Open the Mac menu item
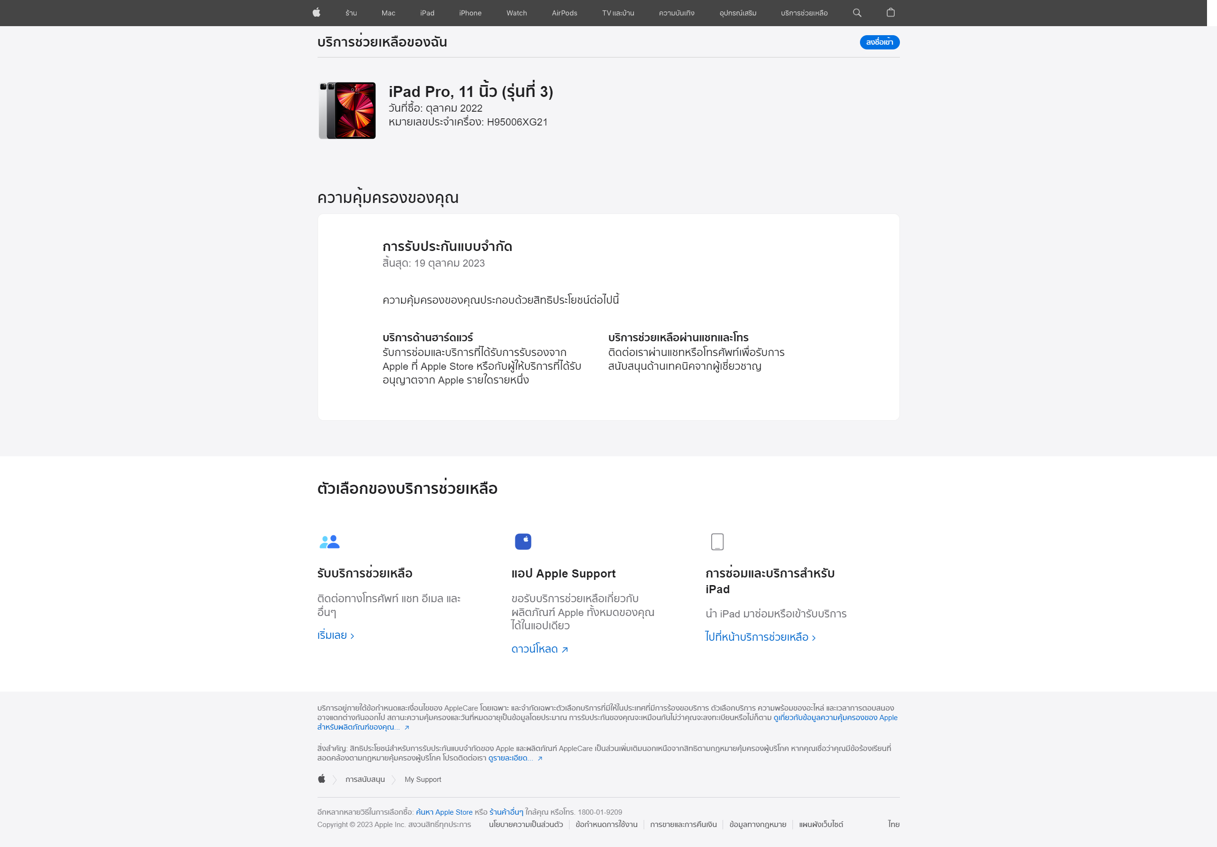This screenshot has height=847, width=1217. pos(388,13)
